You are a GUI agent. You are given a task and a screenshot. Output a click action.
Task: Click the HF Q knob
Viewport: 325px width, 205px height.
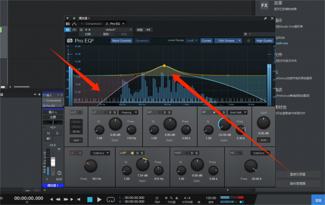coord(208,130)
